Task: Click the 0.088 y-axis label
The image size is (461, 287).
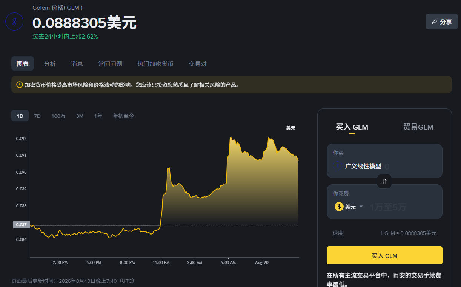Action: (x=21, y=206)
